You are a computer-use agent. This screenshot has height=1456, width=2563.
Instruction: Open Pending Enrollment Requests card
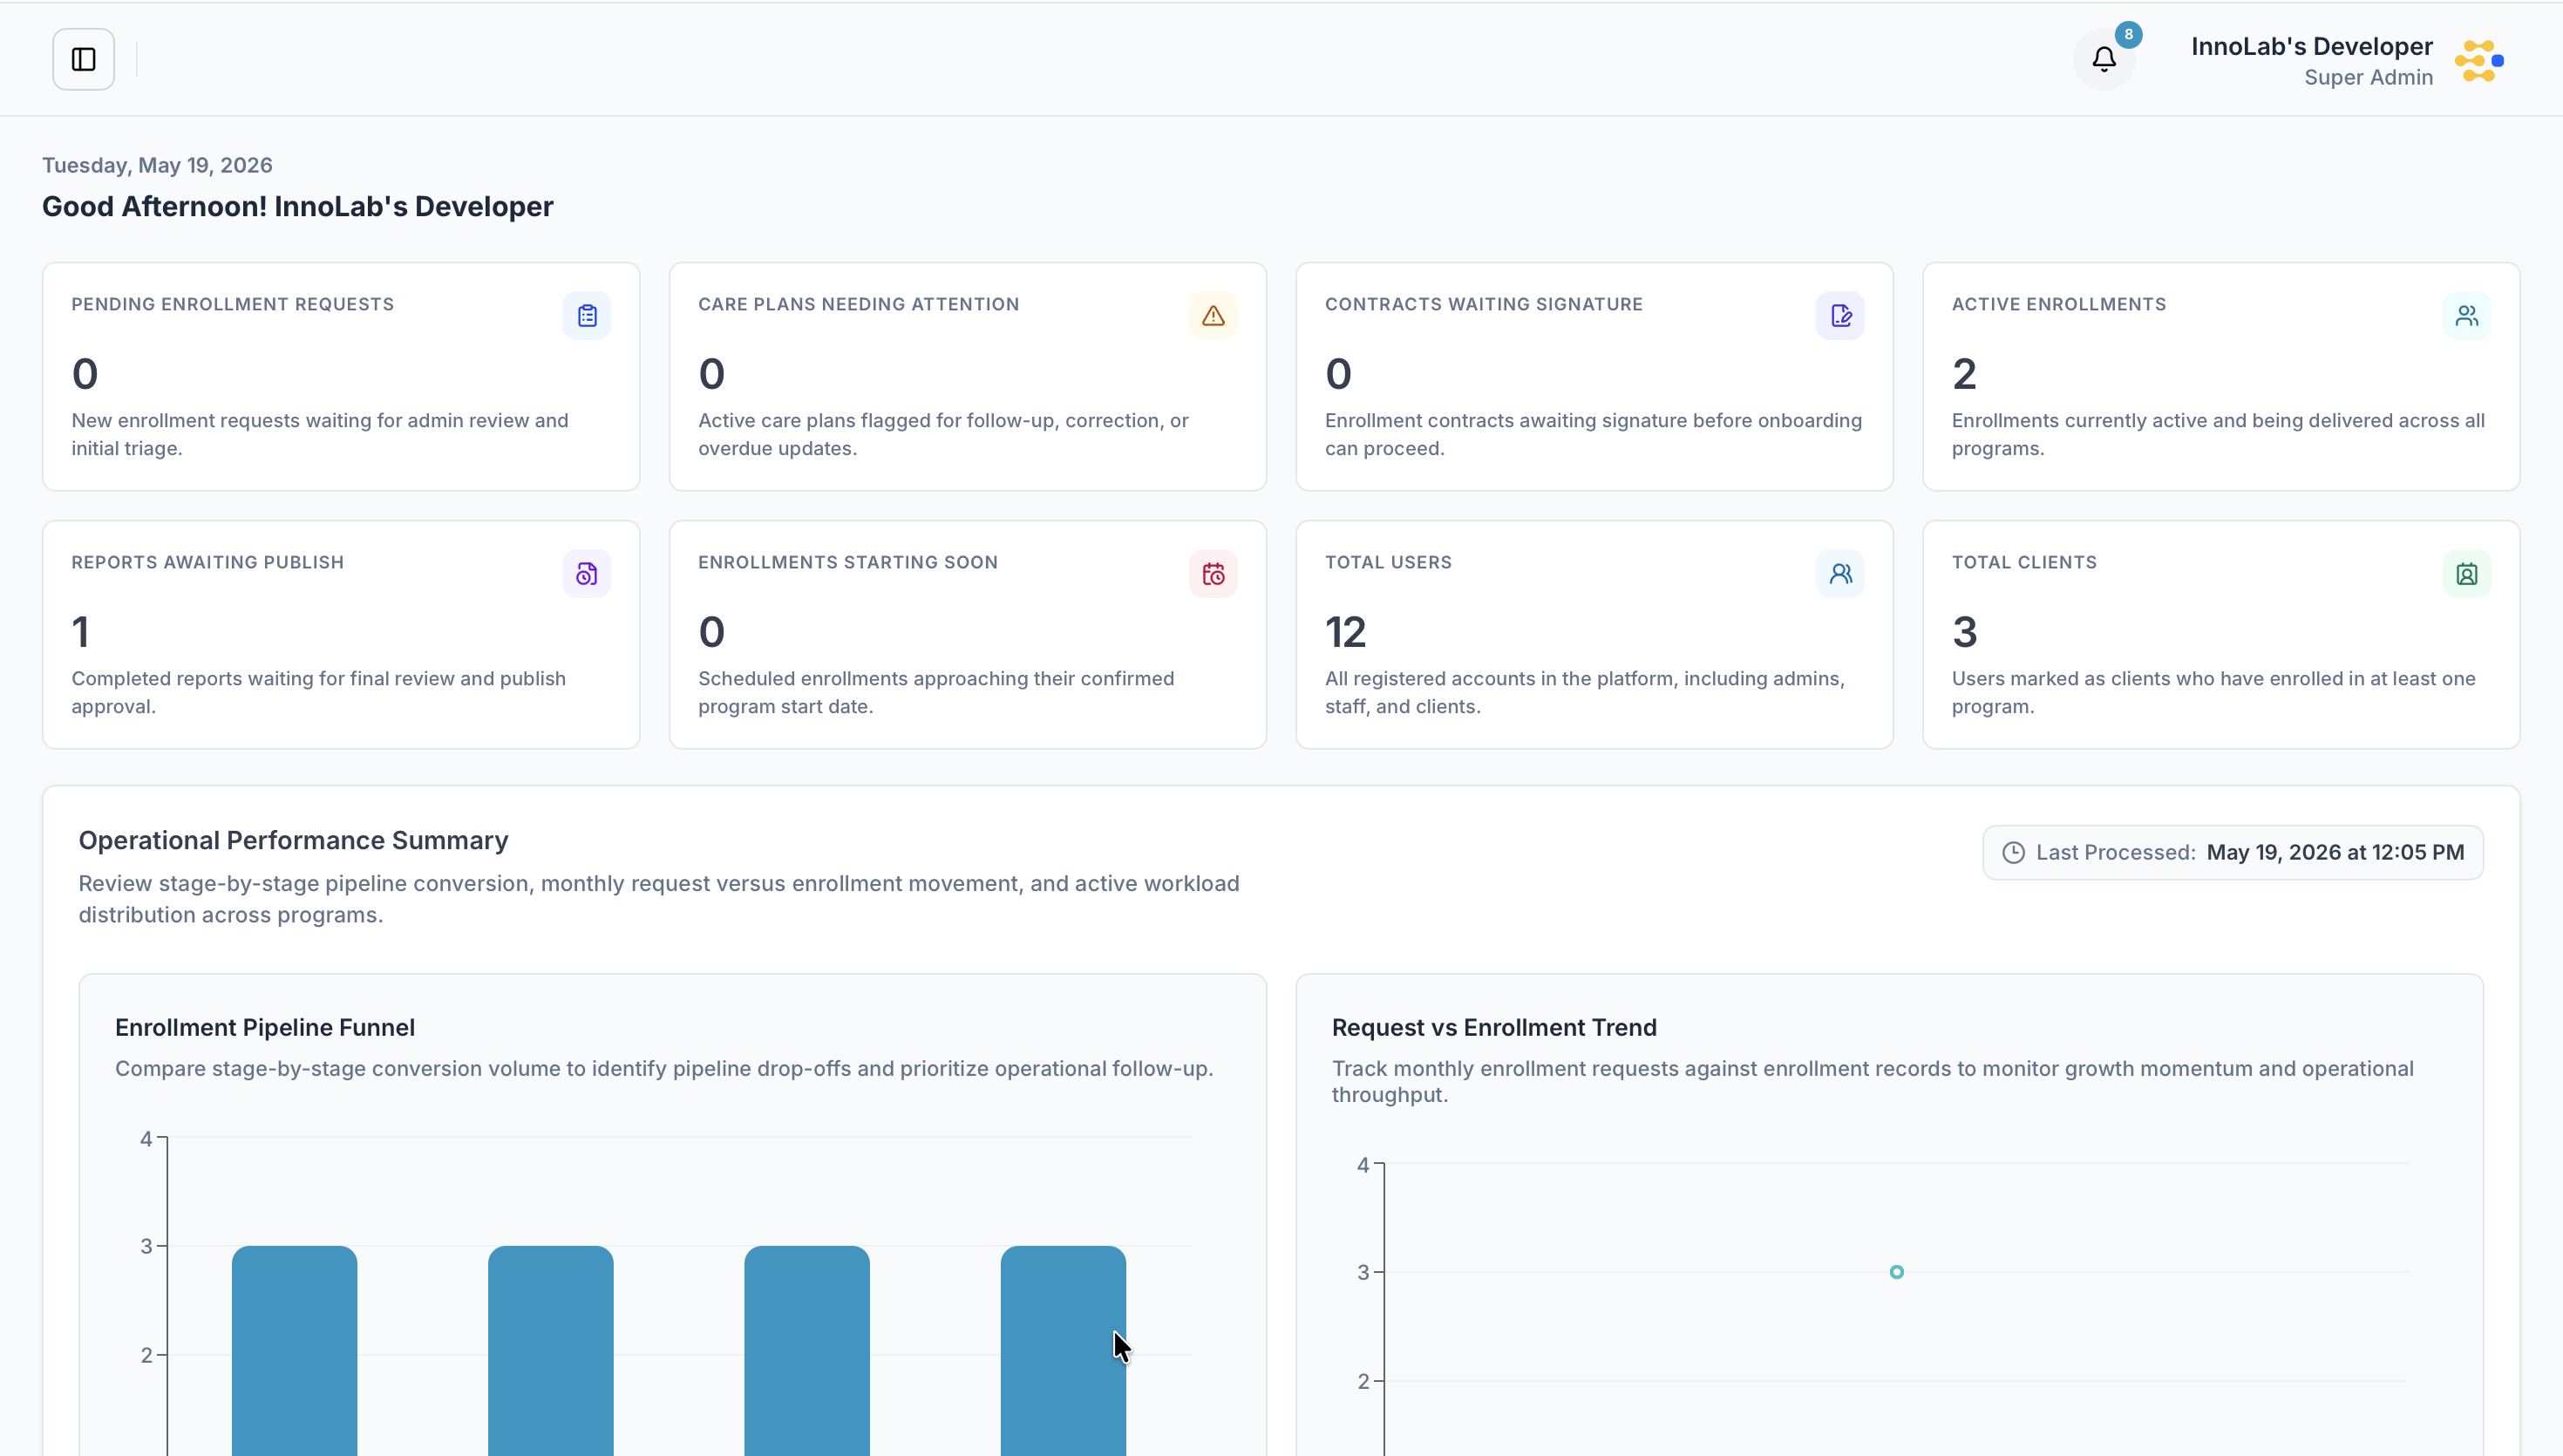(x=341, y=377)
